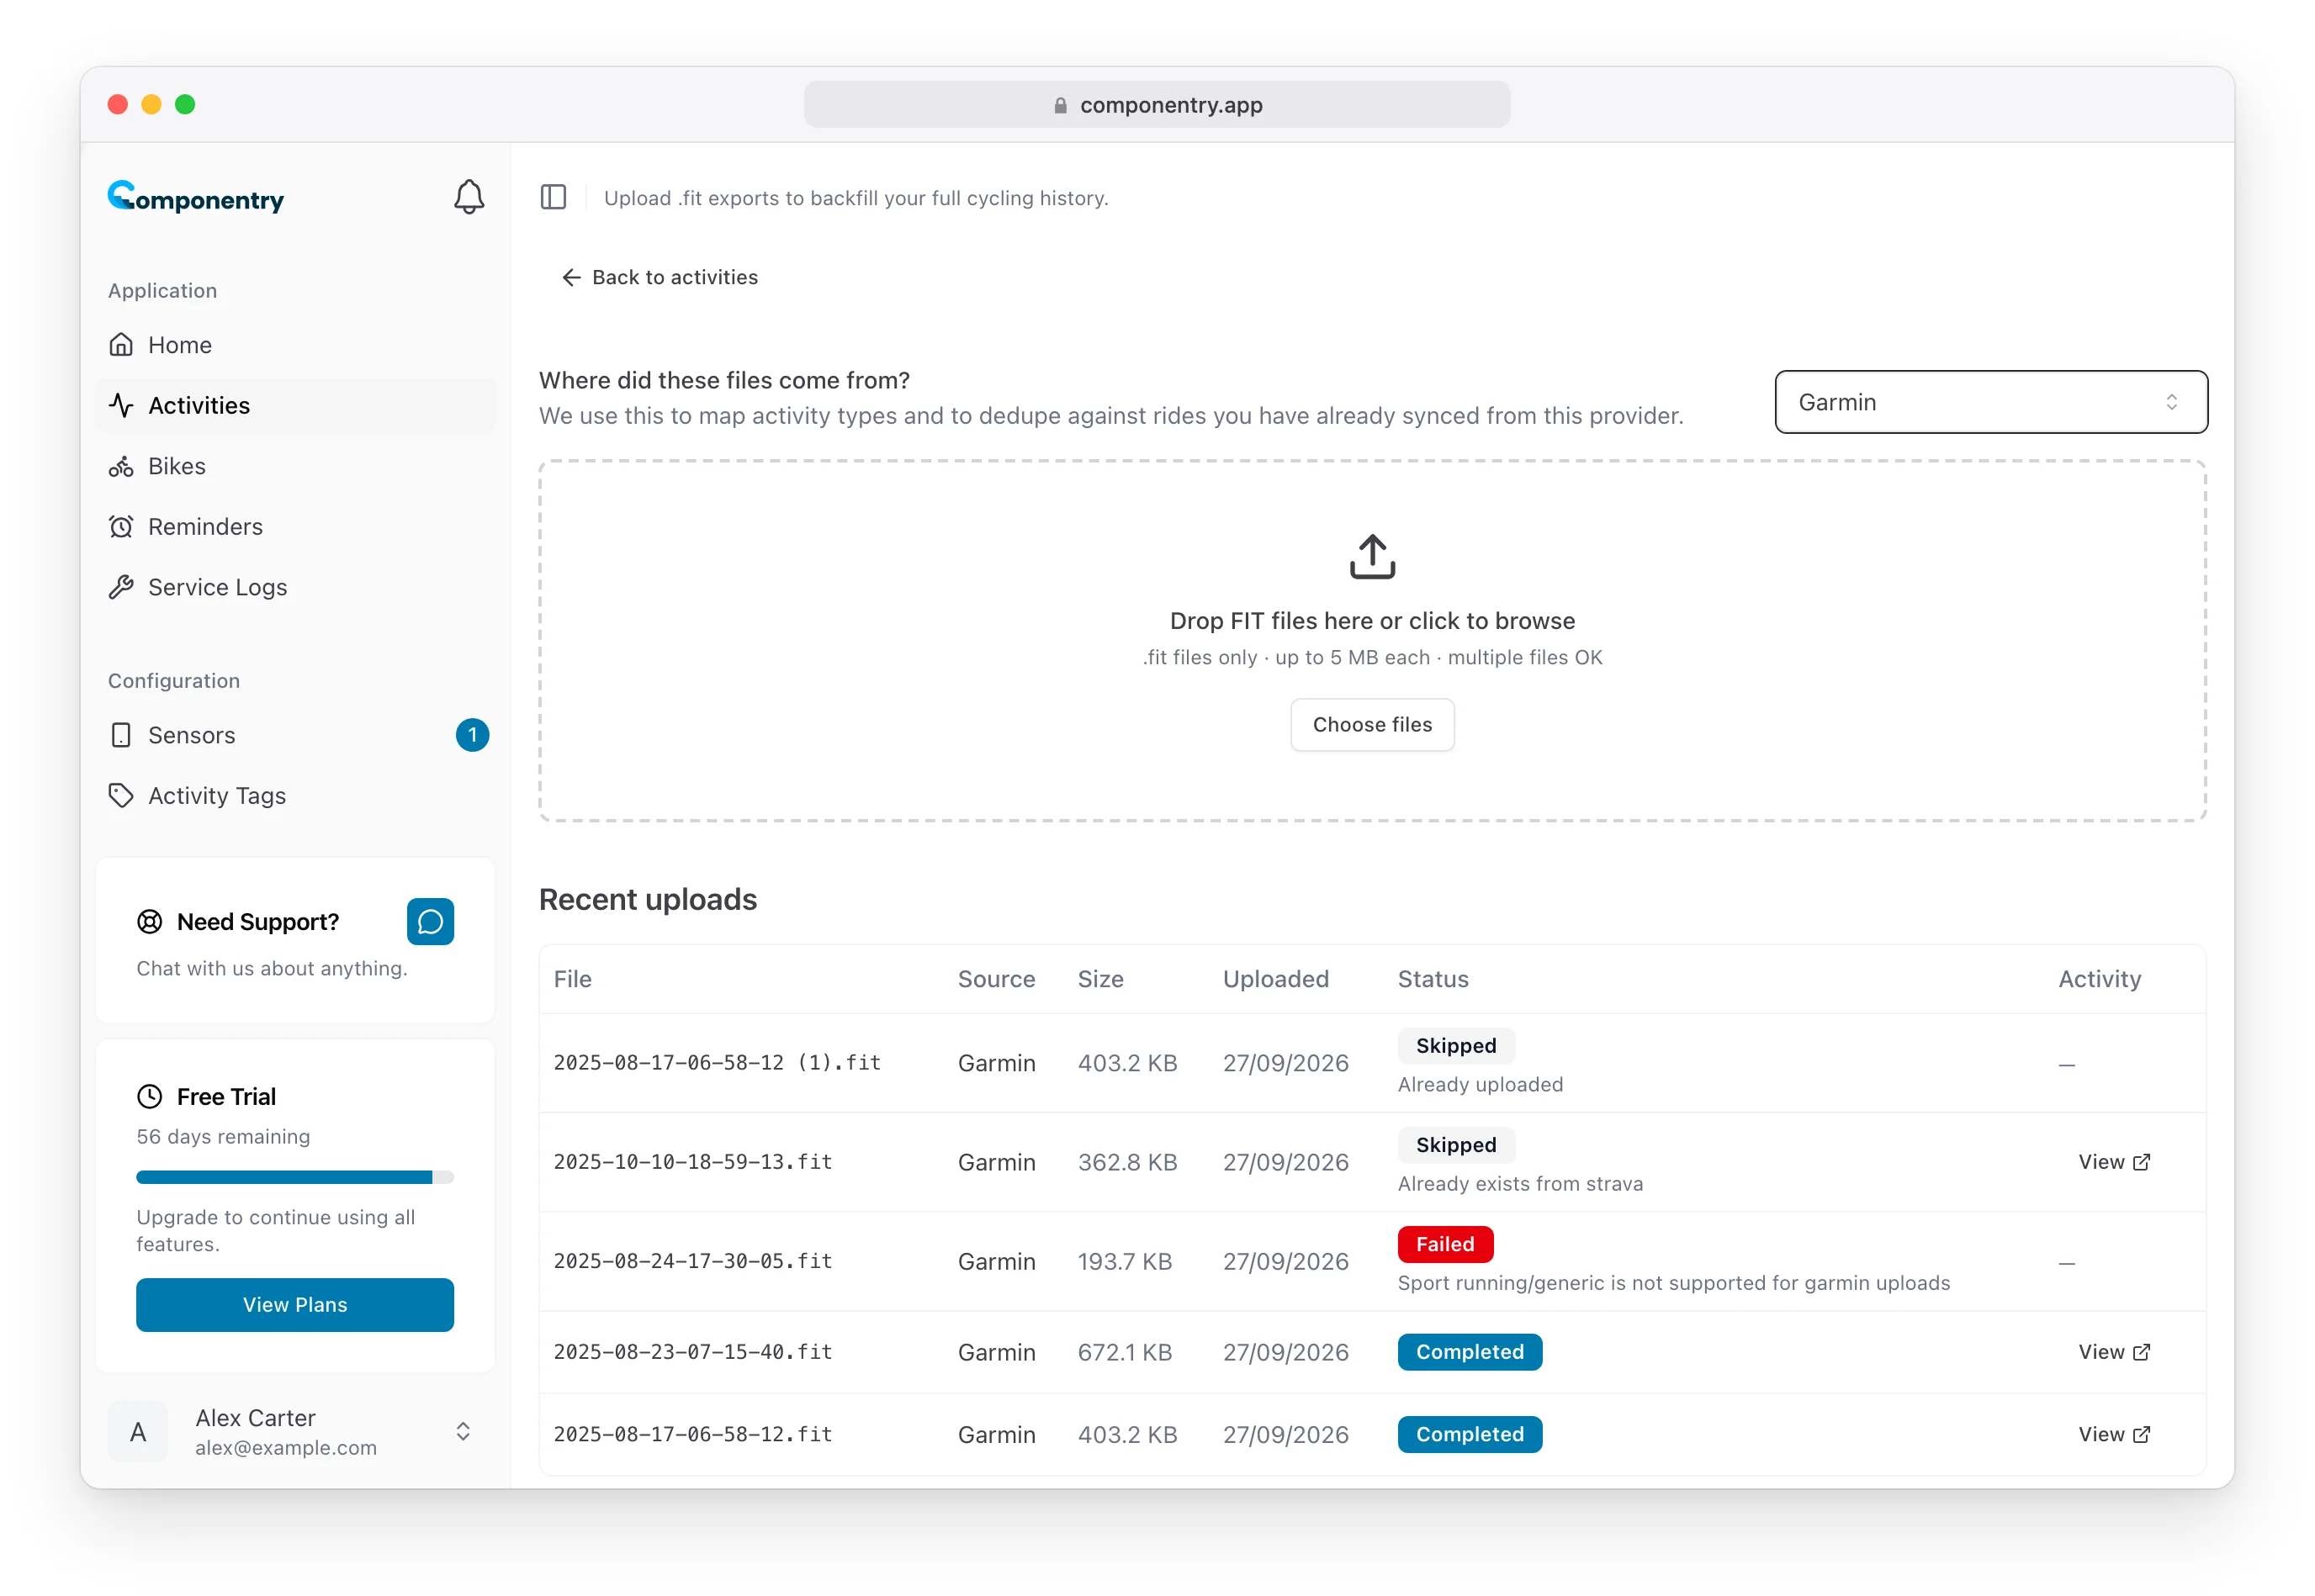The width and height of the screenshot is (2315, 1596).
Task: Click file name 2025-08-17-06-58-12 (1).fit
Action: click(x=718, y=1062)
